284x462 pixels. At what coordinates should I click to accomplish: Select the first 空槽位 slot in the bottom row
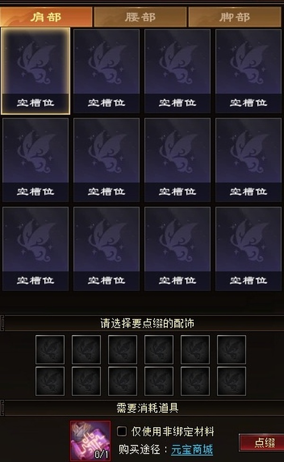[x=35, y=249]
